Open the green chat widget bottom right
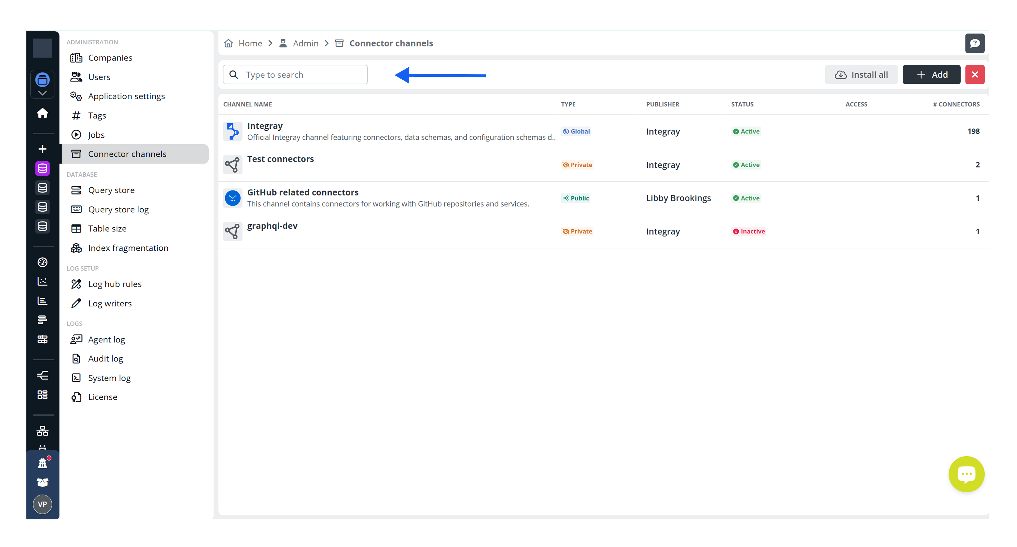Screen dimensions: 1017x547 point(966,474)
